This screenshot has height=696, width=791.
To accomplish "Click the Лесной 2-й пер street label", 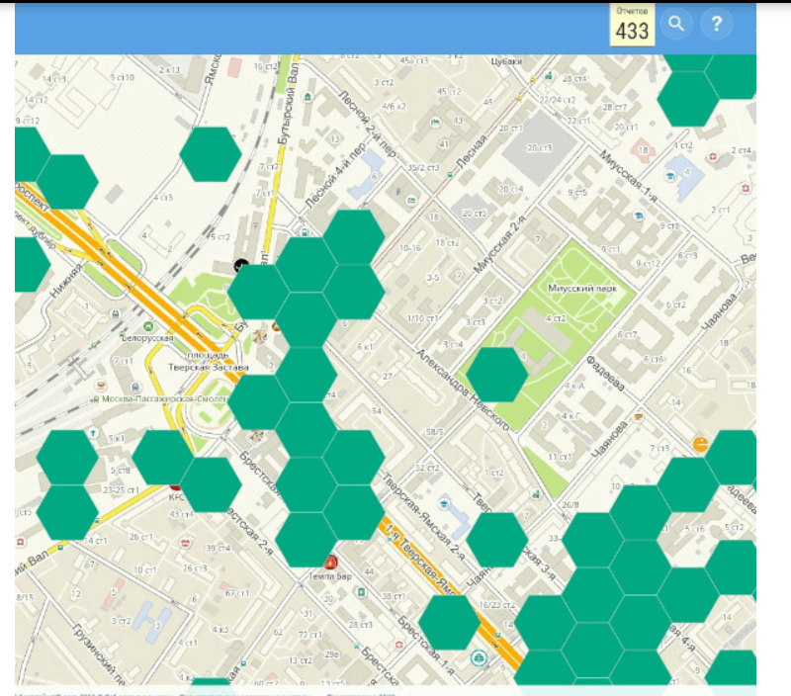I will (367, 124).
